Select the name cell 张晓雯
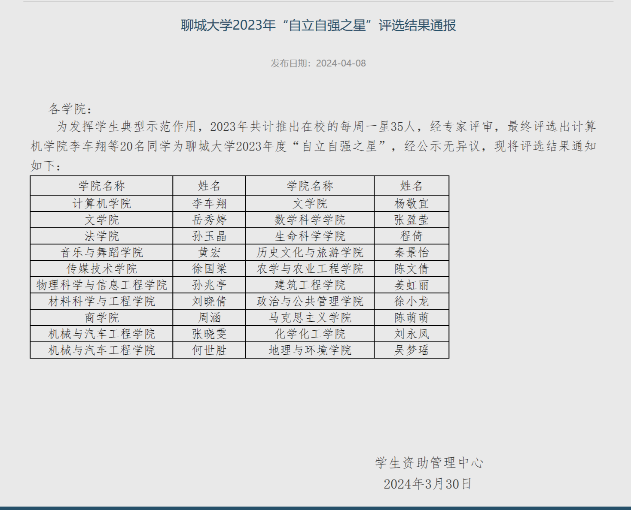The height and width of the screenshot is (510, 631). pos(209,334)
